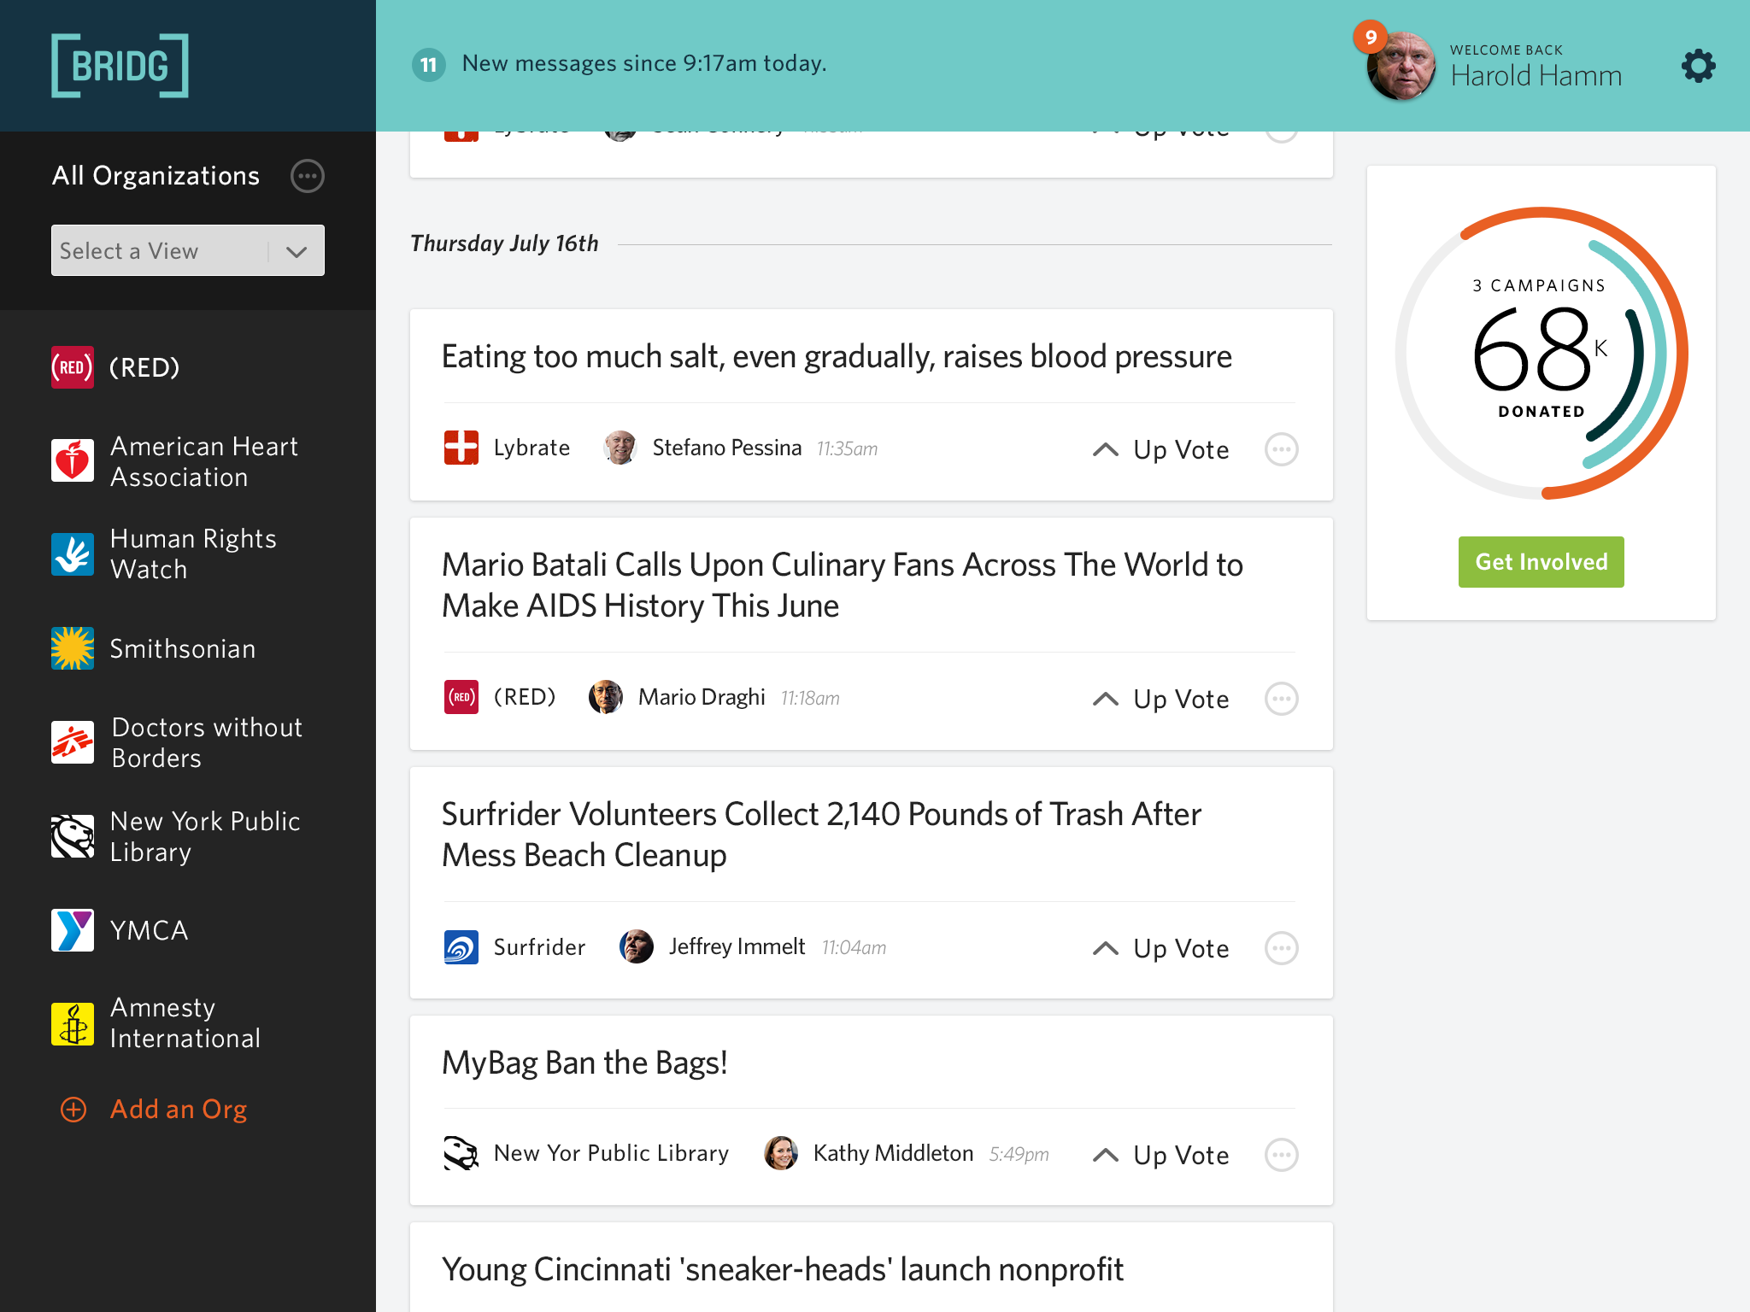Open more options on salt blood pressure post

tap(1282, 449)
